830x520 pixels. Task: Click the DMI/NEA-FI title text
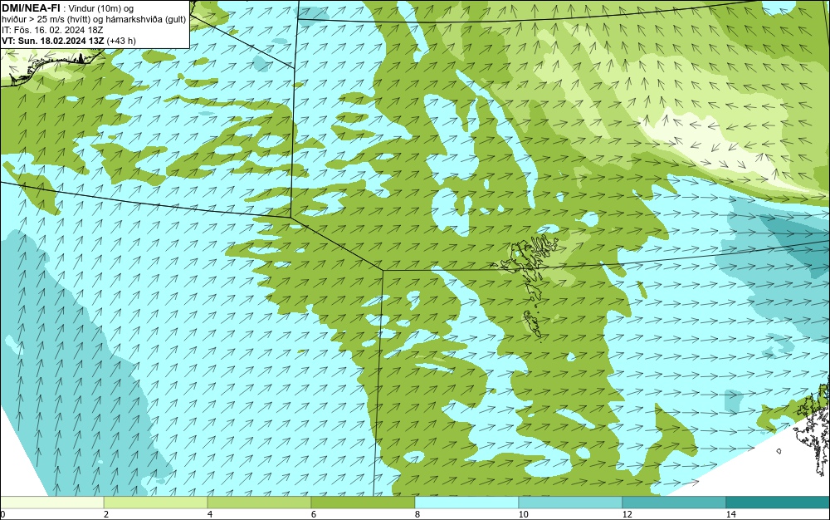click(31, 7)
